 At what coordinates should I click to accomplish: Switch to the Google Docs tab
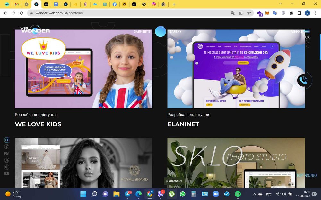(56, 4)
